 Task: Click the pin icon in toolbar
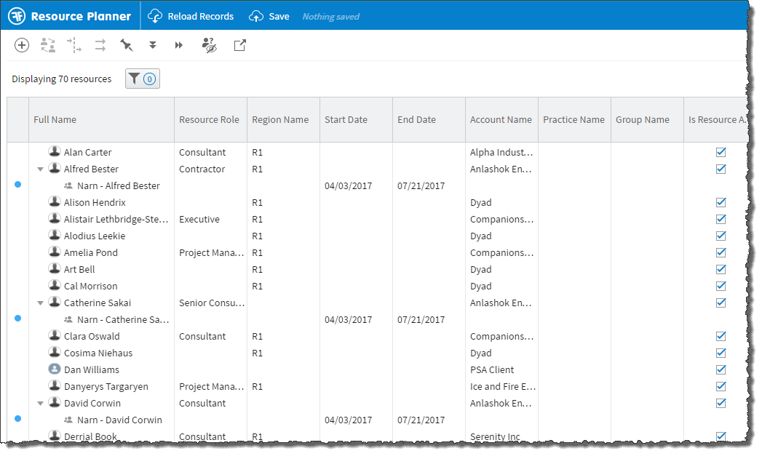click(x=127, y=46)
